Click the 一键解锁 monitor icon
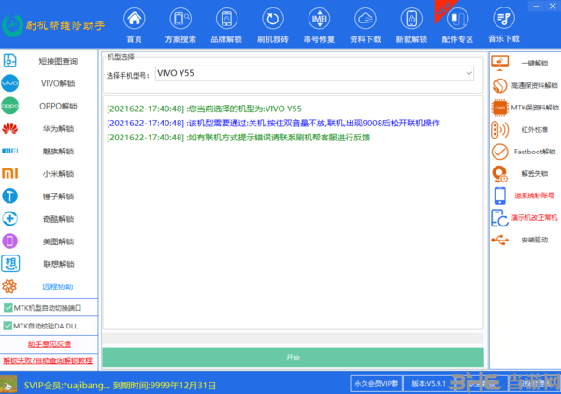The height and width of the screenshot is (394, 561). click(500, 63)
